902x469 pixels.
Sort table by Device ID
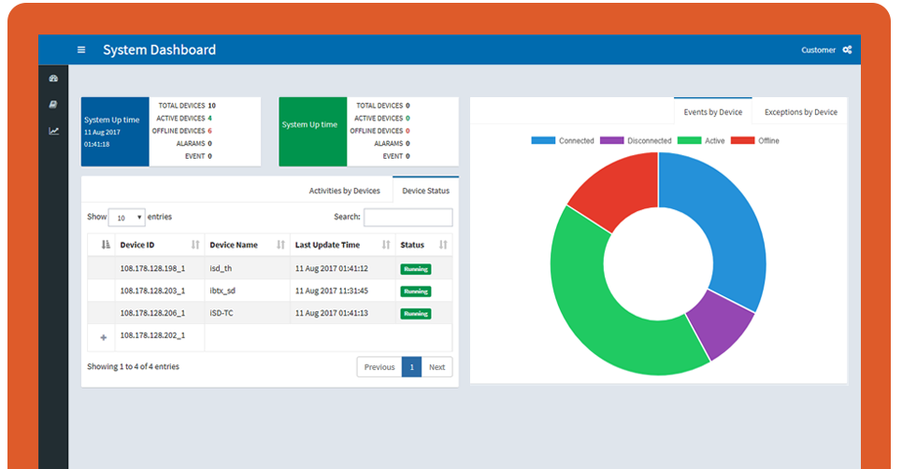click(x=159, y=245)
